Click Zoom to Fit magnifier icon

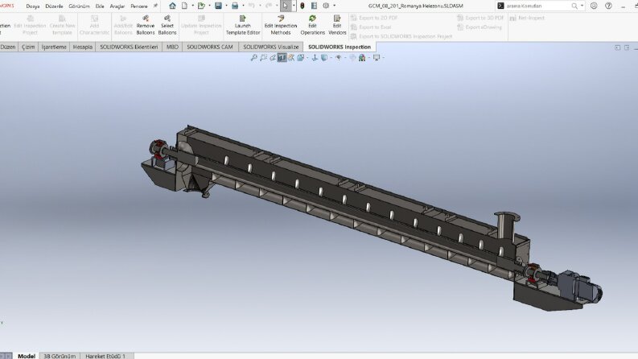pyautogui.click(x=254, y=58)
